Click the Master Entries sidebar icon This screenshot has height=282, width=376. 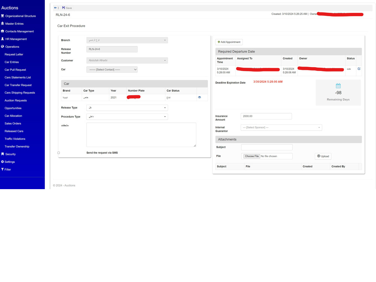click(2, 23)
